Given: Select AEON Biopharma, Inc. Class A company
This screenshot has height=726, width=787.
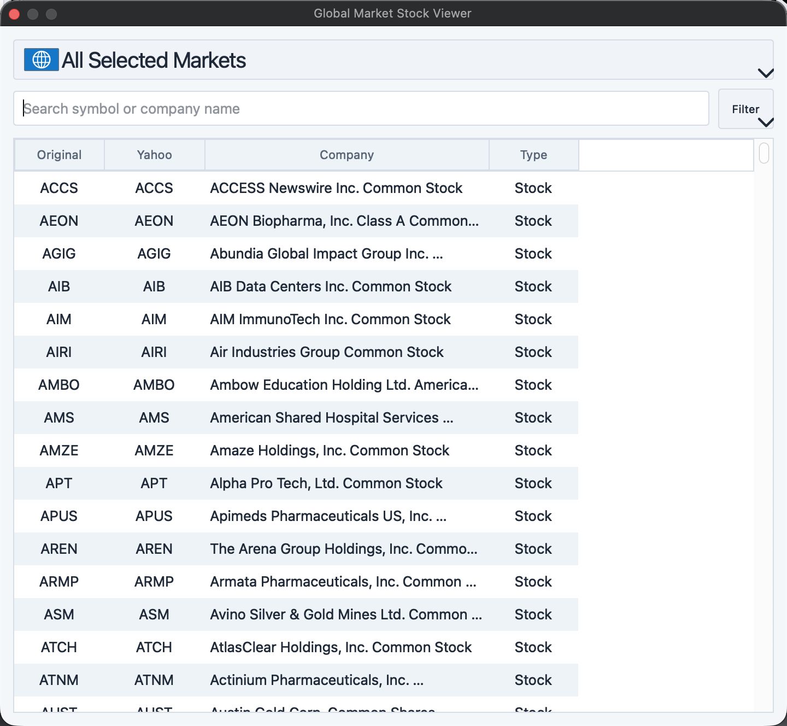Looking at the screenshot, I should point(344,221).
